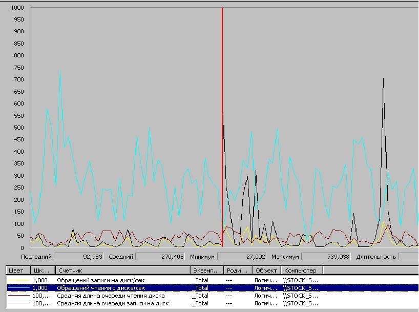Click the black color line of write queue counter
This screenshot has width=419, height=312.
[18, 303]
